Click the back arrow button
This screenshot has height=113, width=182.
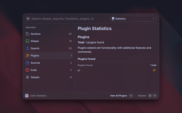click(x=28, y=19)
